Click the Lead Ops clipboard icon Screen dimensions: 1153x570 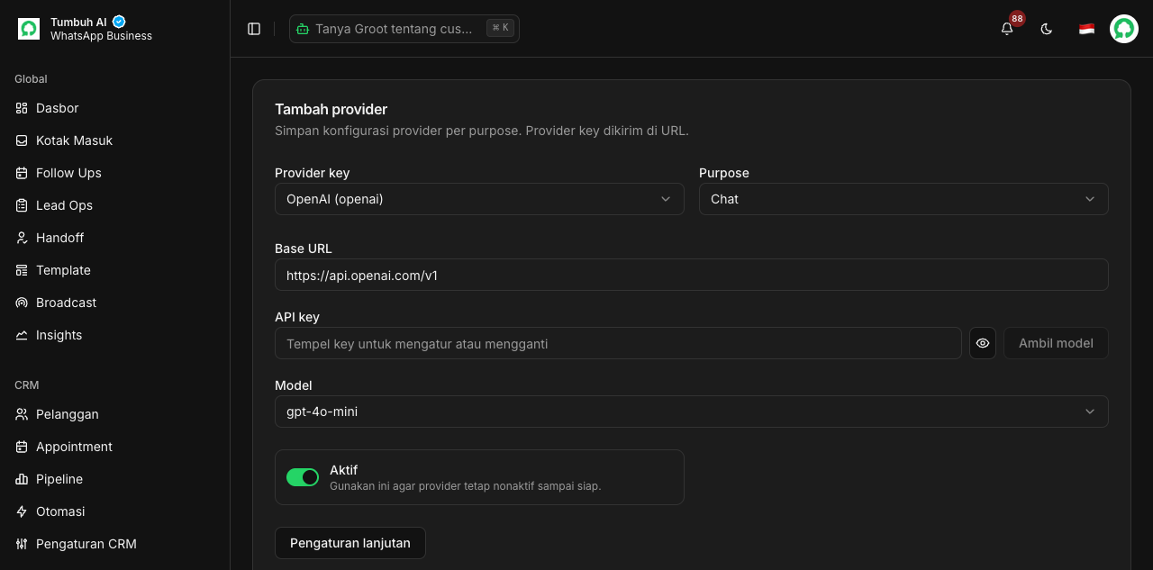click(22, 205)
